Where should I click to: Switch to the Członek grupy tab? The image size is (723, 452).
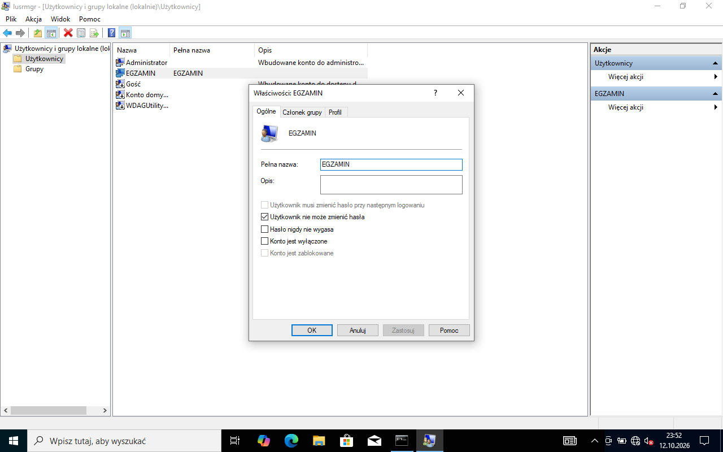pyautogui.click(x=302, y=112)
